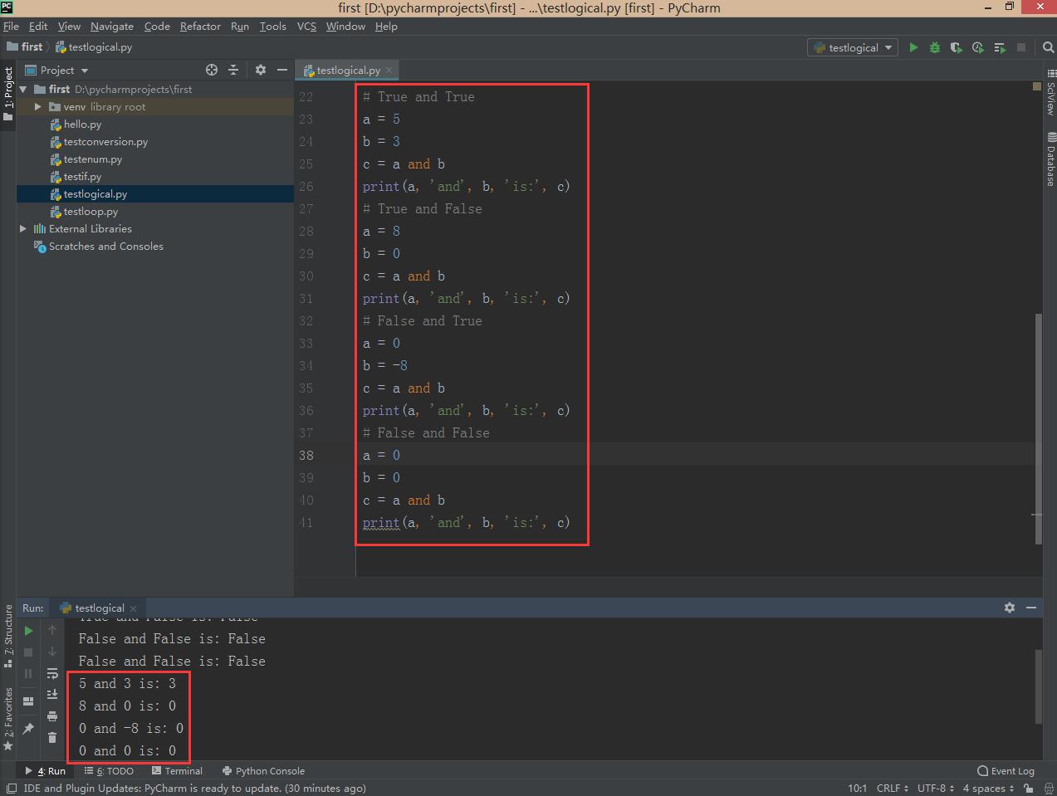Hide the Project panel with minus icon
Image resolution: width=1057 pixels, height=796 pixels.
[282, 70]
